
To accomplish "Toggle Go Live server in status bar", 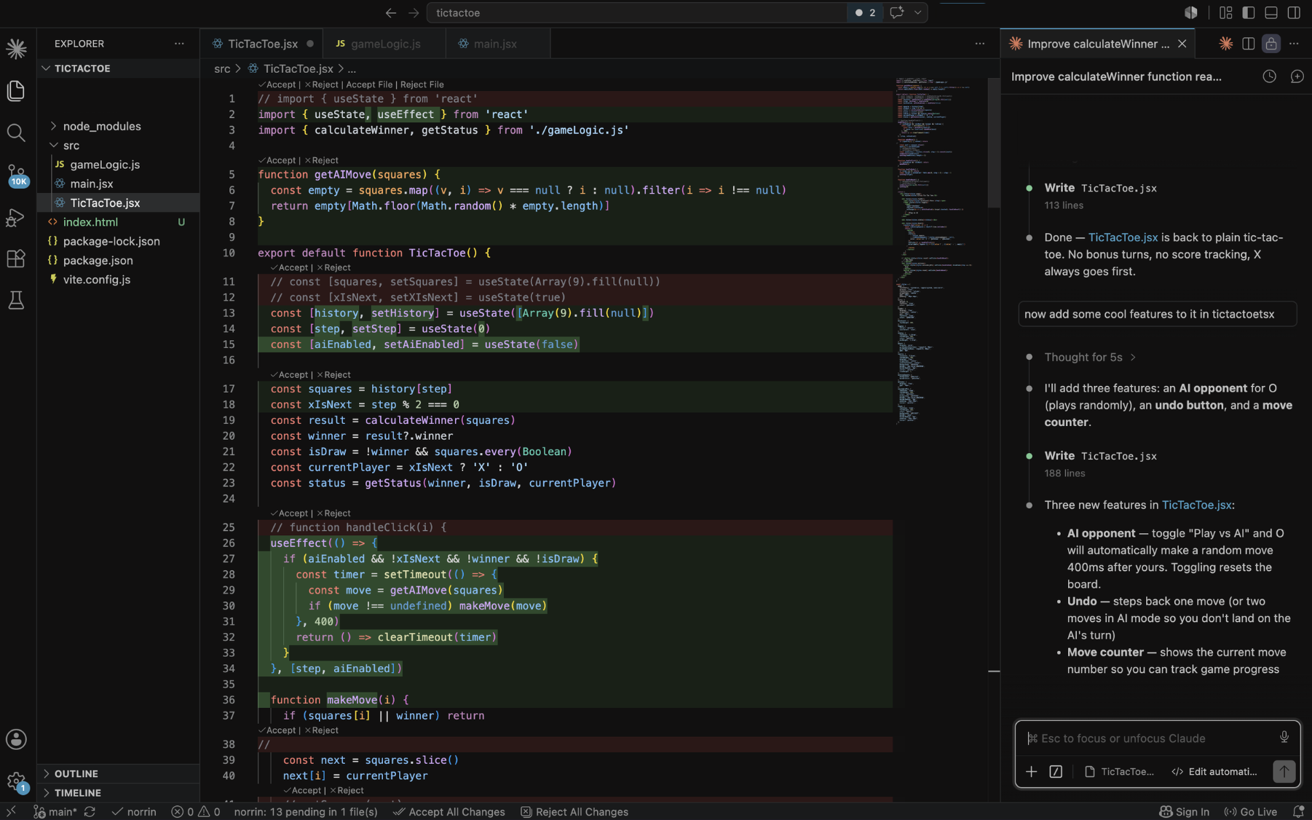I will coord(1250,811).
